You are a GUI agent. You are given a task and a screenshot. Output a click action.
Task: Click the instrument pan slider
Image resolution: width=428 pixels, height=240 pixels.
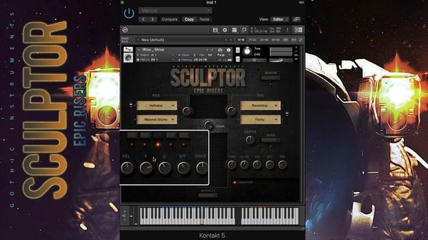click(x=254, y=60)
